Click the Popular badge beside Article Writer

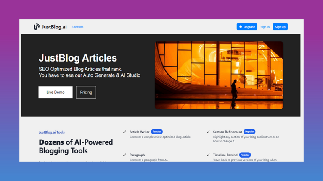click(157, 132)
